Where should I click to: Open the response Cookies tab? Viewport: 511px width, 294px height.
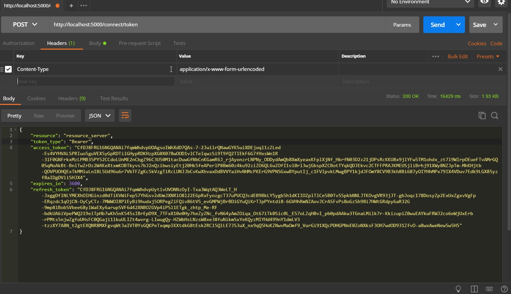(36, 99)
